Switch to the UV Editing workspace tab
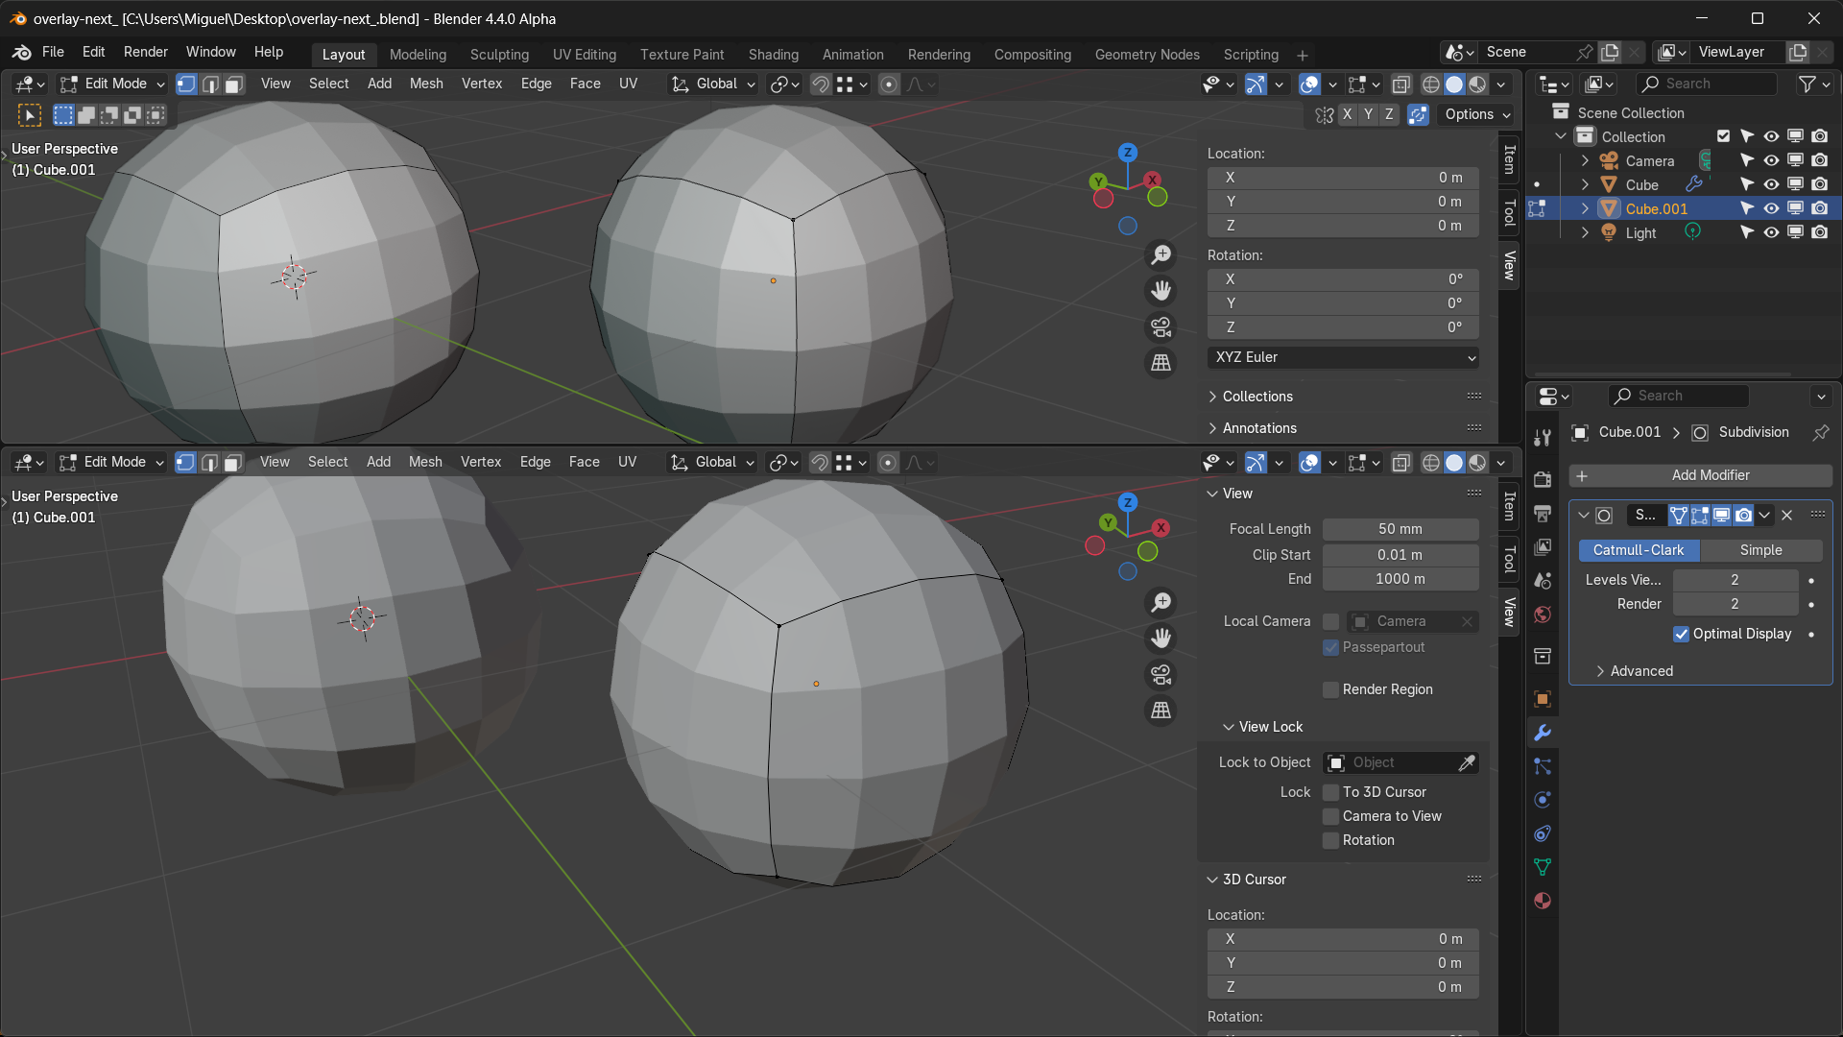 [x=585, y=55]
